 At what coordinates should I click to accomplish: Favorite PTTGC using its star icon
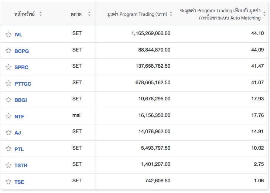(8, 83)
